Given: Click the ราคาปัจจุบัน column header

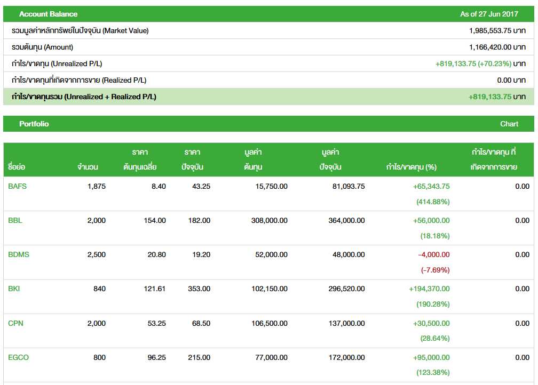Looking at the screenshot, I should click(x=192, y=159).
